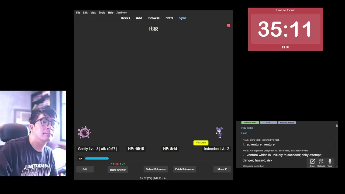Image resolution: width=345 pixels, height=194 pixels.
Task: Go to Decks screen
Action: 125,18
